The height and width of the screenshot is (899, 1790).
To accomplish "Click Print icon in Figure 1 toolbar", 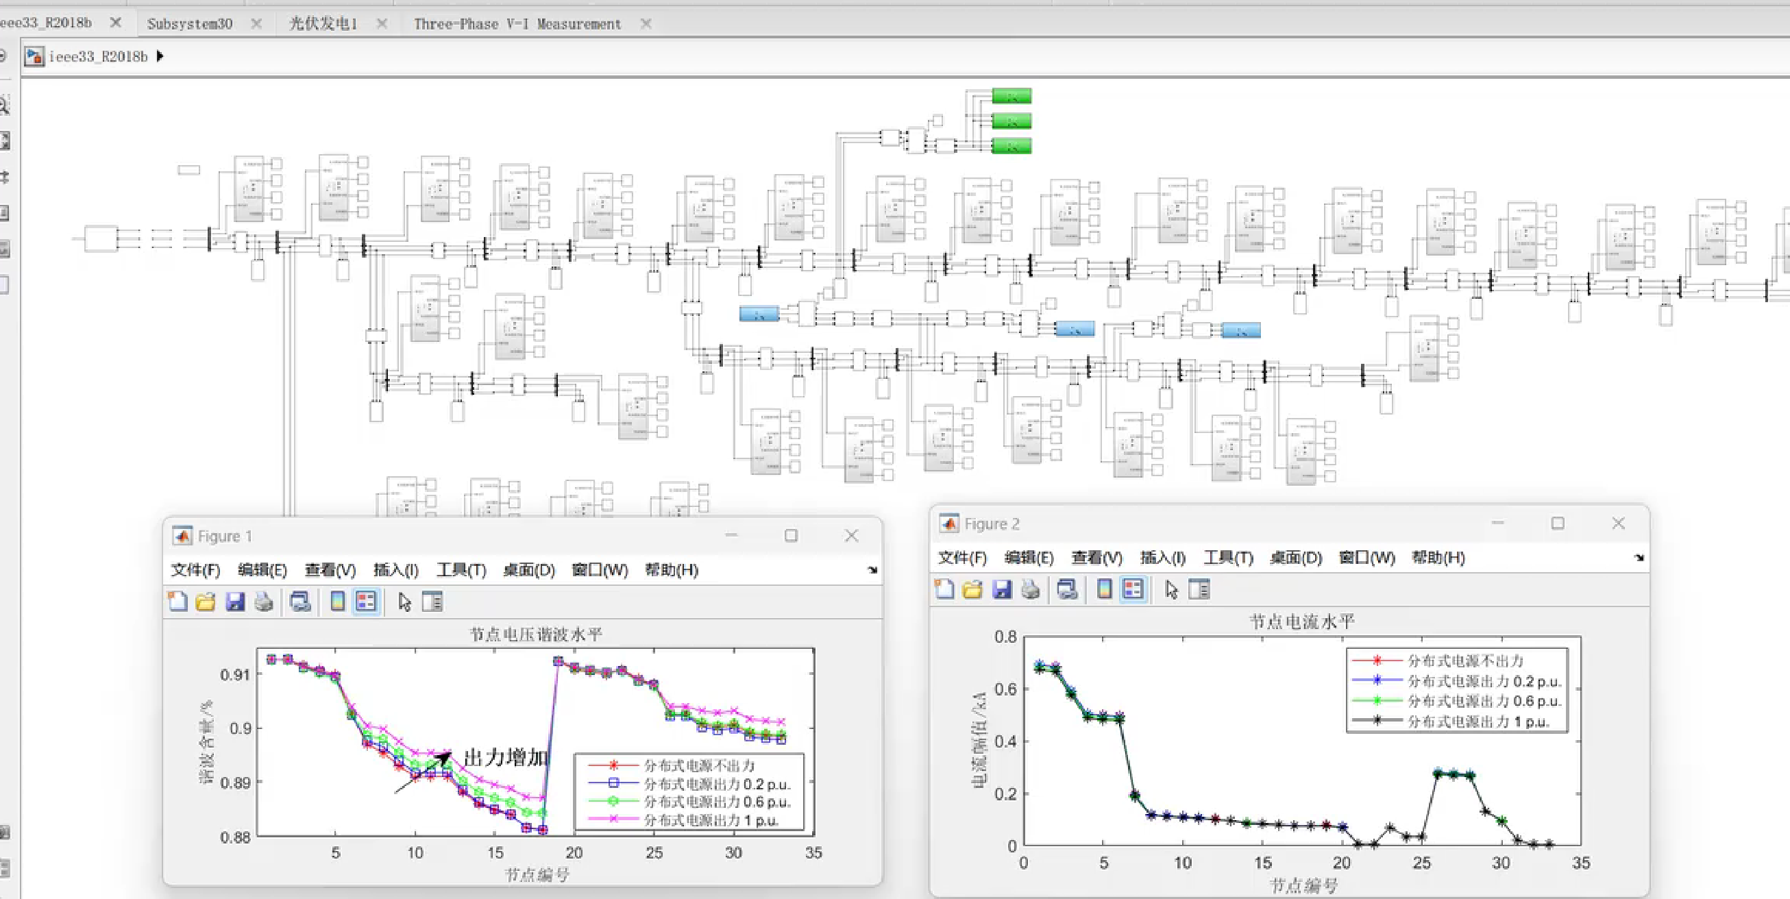I will [x=263, y=602].
